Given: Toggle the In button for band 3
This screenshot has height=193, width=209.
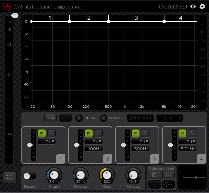Looking at the screenshot, I should [x=135, y=133].
